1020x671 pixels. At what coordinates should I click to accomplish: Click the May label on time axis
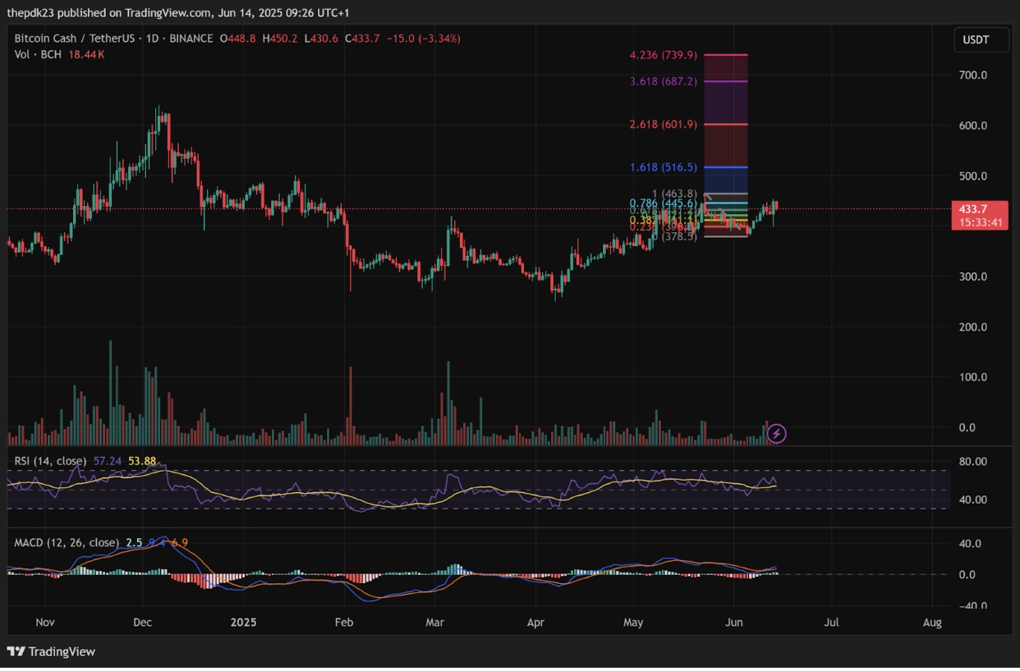pyautogui.click(x=634, y=623)
